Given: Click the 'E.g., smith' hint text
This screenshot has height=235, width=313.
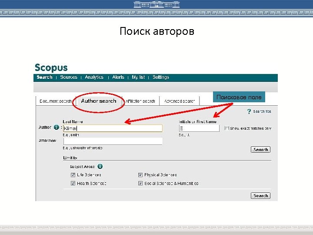Looking at the screenshot, I should coord(71,135).
